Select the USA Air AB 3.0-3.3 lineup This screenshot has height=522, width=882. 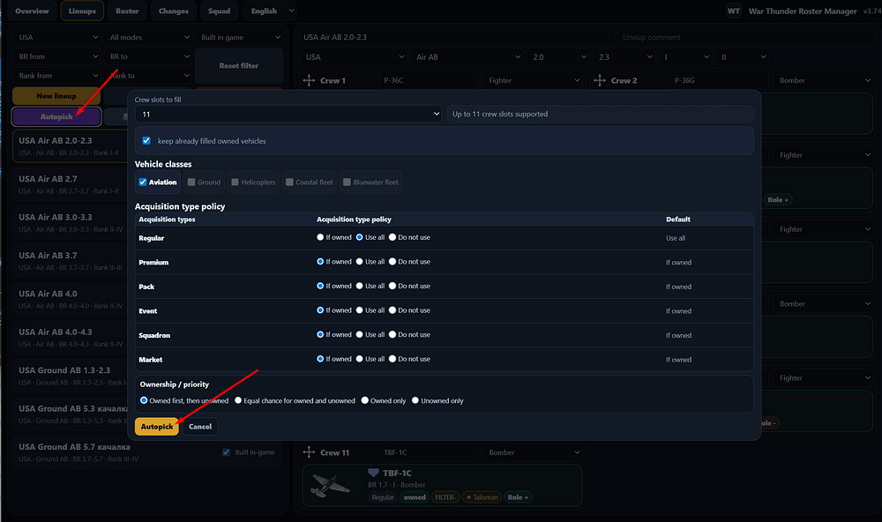coord(71,223)
